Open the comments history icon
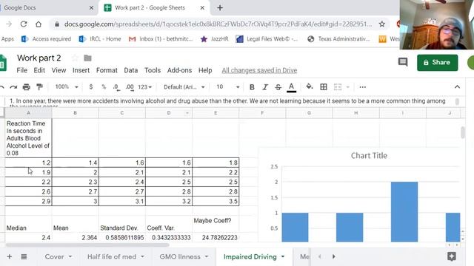The height and width of the screenshot is (266, 474). (x=403, y=62)
